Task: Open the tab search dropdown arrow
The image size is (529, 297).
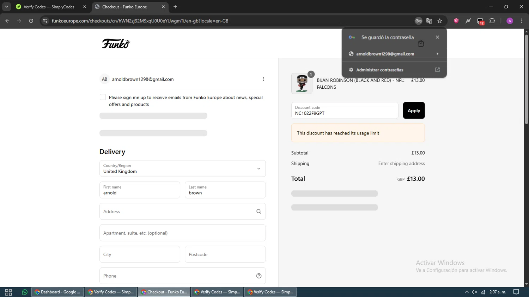Action: tap(6, 7)
